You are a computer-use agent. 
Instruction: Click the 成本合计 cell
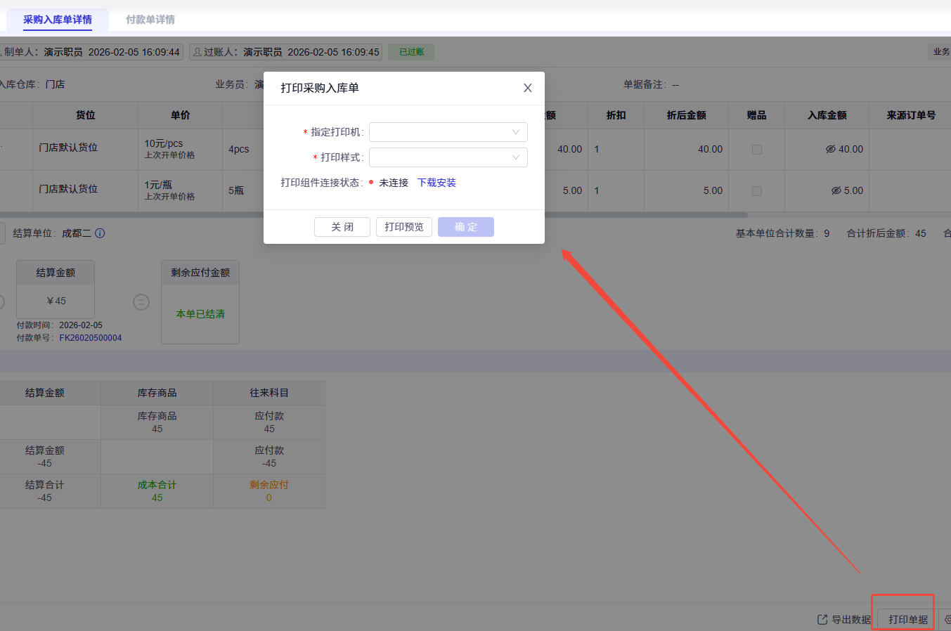point(157,491)
